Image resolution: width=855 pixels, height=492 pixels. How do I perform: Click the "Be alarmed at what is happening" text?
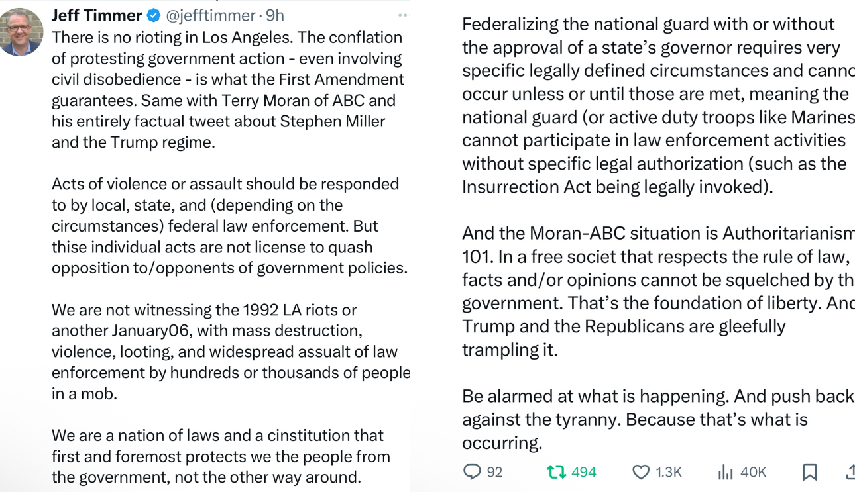(656, 419)
